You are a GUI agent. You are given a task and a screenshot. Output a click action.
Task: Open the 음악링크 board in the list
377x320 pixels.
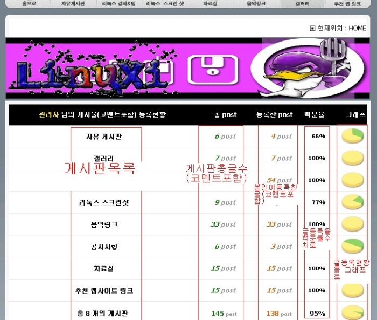pyautogui.click(x=104, y=224)
